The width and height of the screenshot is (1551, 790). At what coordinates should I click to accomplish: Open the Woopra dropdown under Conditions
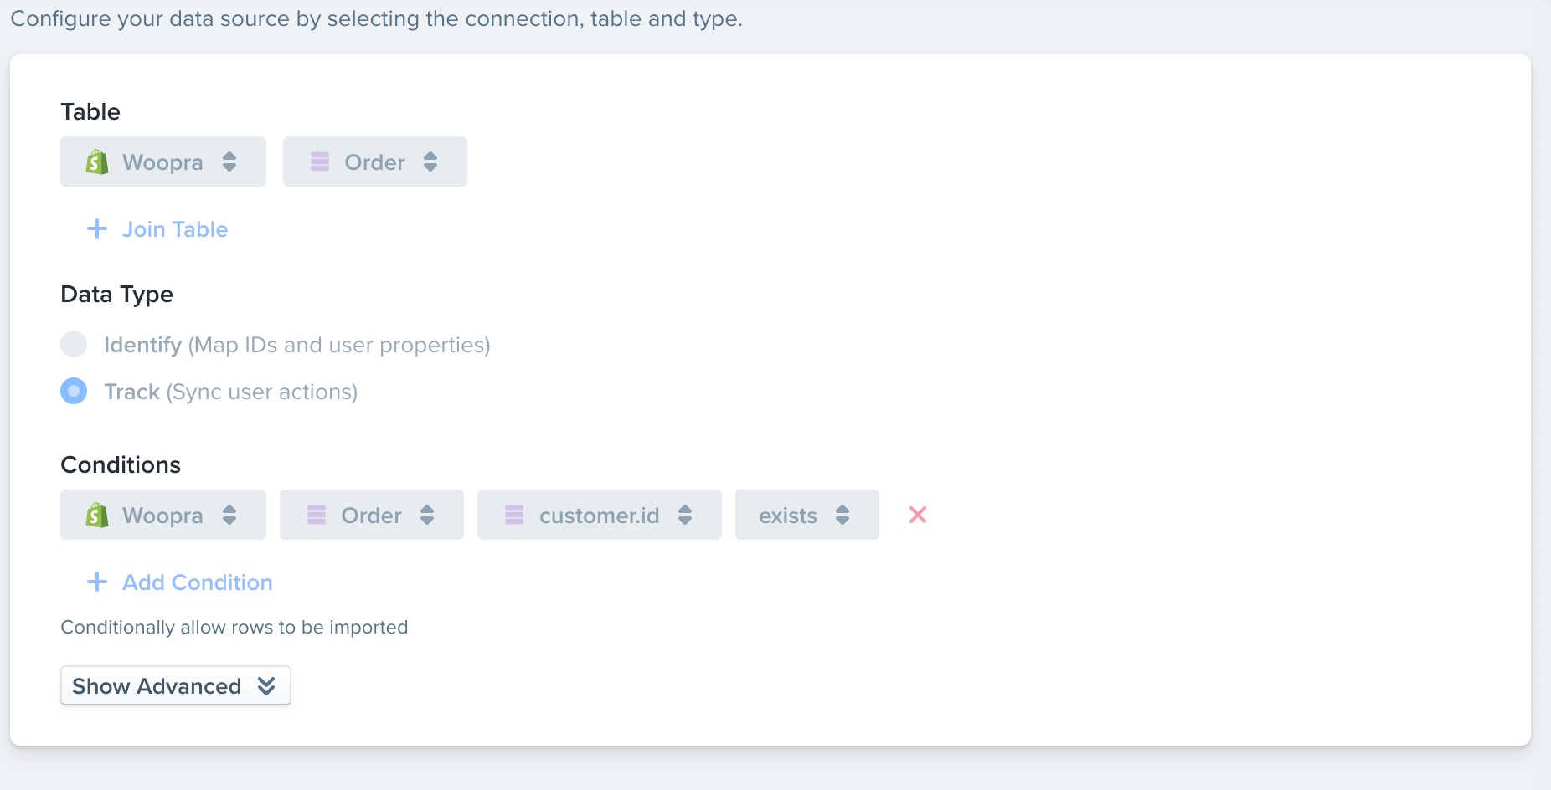(x=163, y=515)
